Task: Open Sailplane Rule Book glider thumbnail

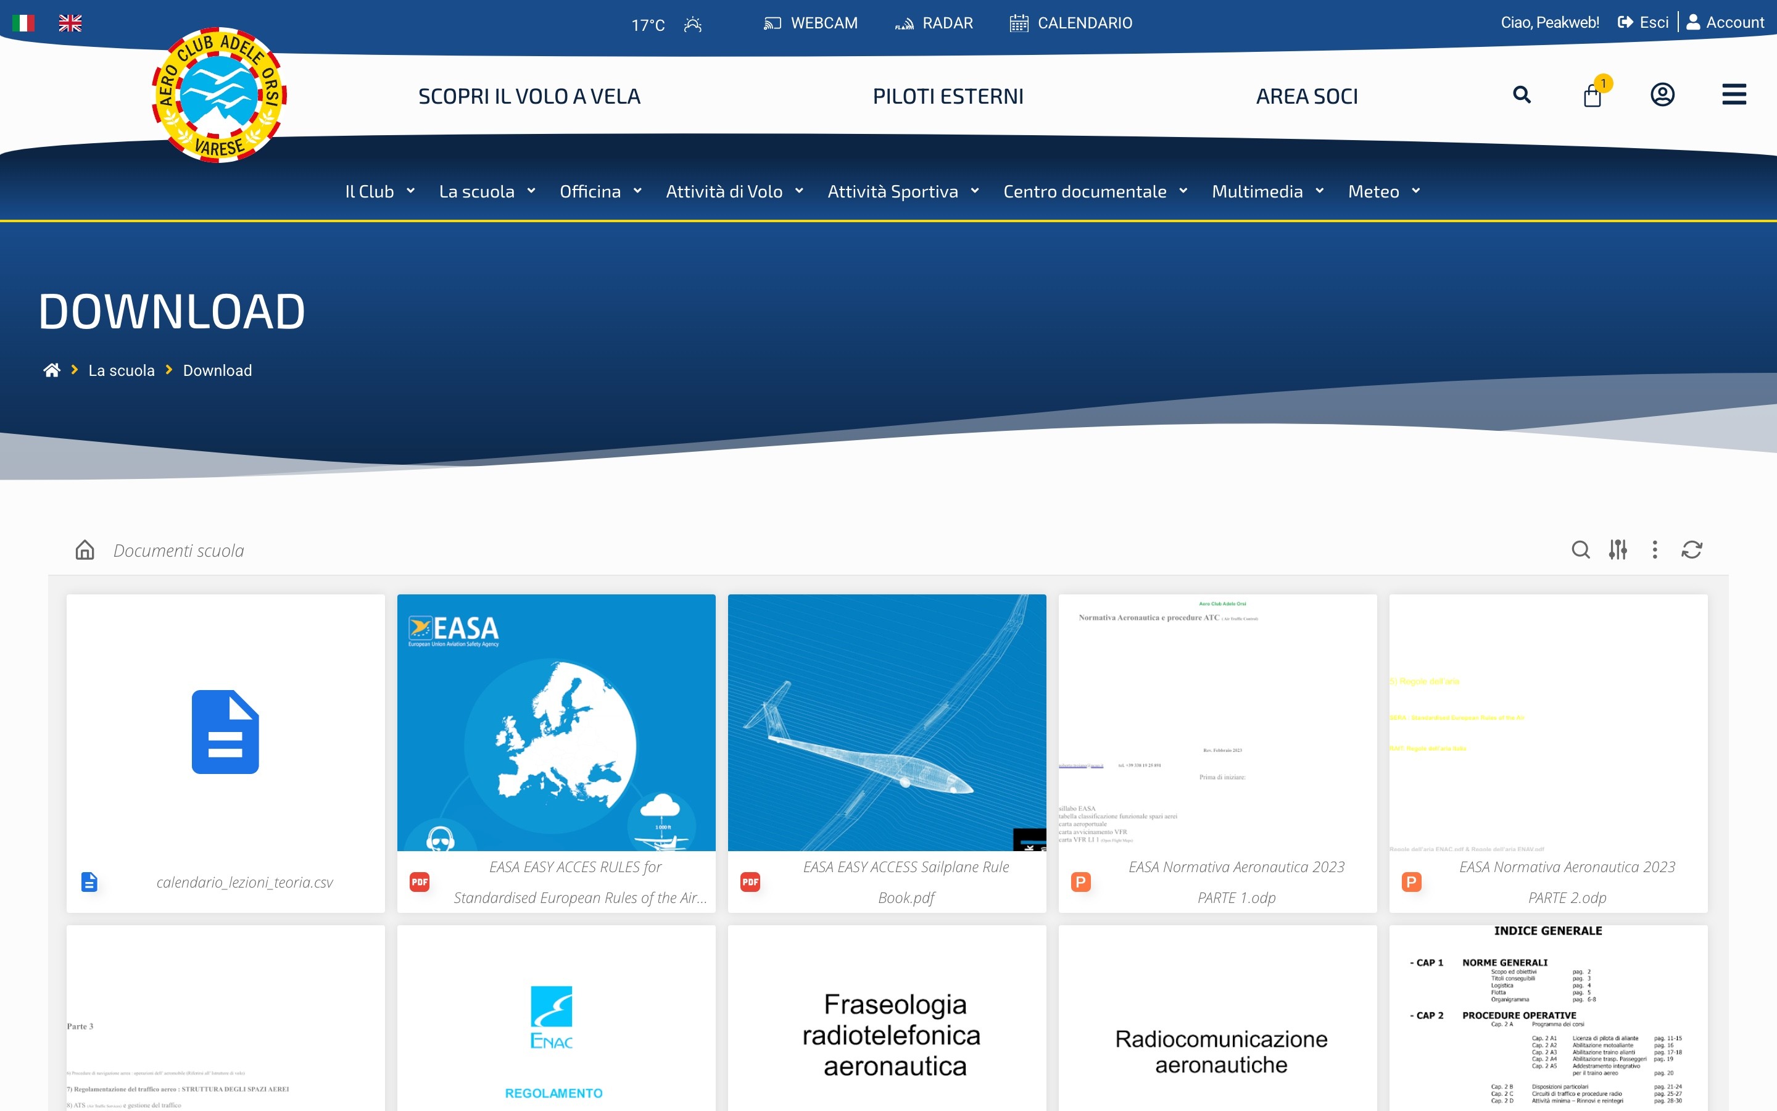Action: 887,722
